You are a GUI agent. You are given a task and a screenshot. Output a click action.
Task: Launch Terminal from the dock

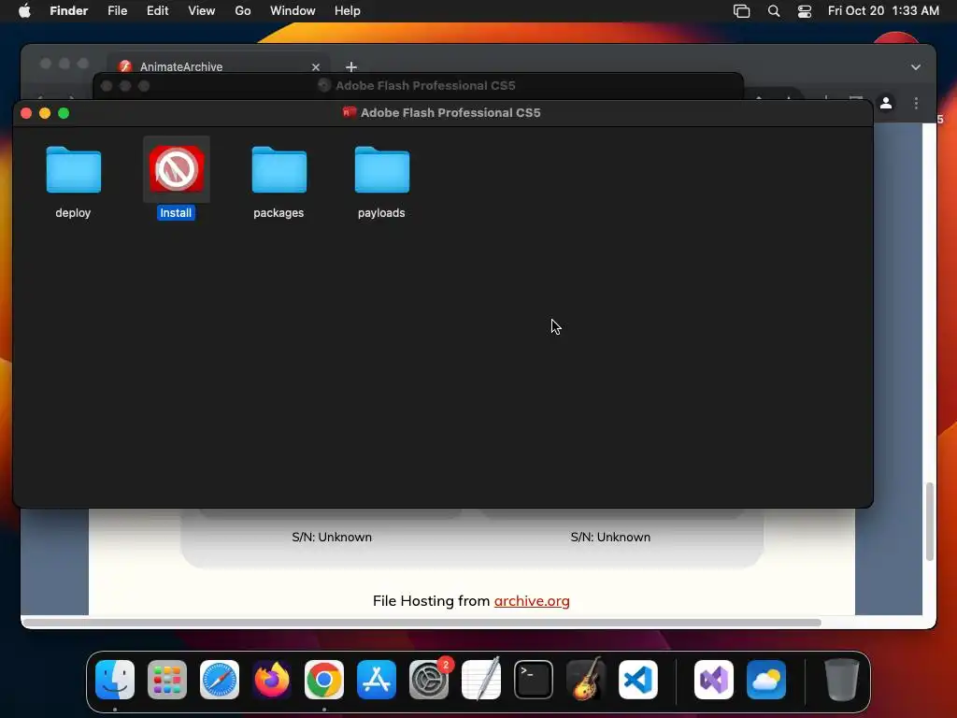coord(534,680)
